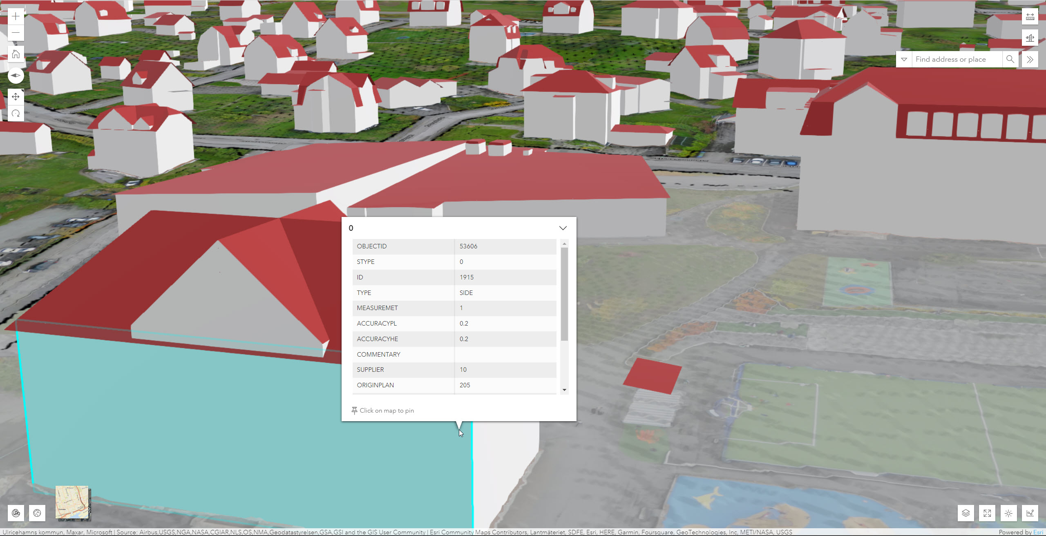
Task: Reset the compass orientation
Action: pos(16,76)
